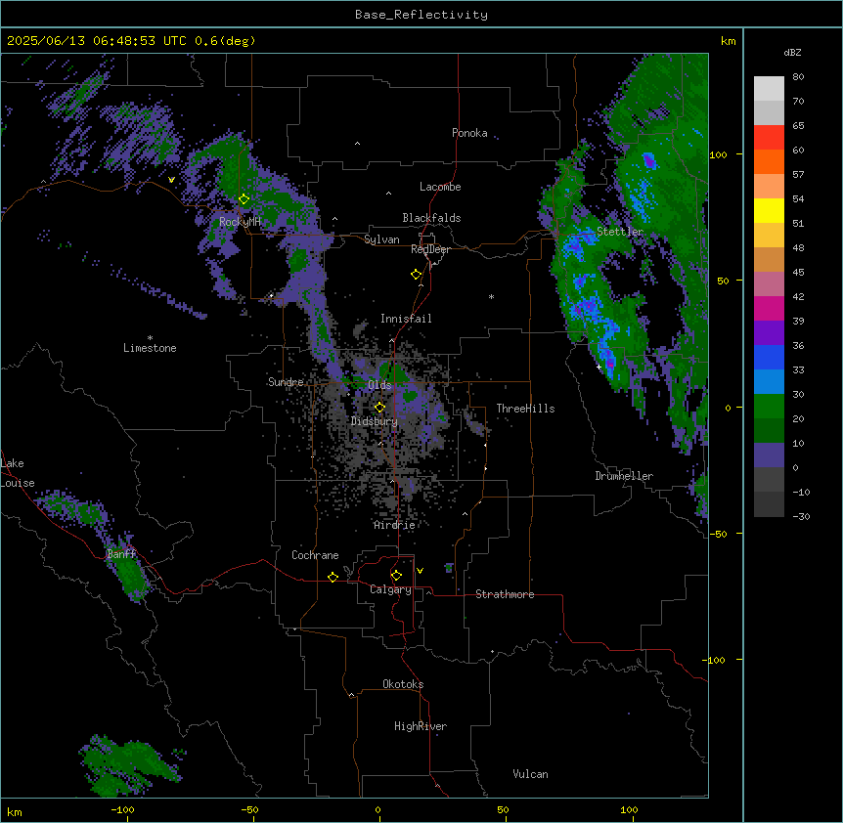Click the asterisk marker above Limestone
The width and height of the screenshot is (843, 823).
(x=150, y=338)
